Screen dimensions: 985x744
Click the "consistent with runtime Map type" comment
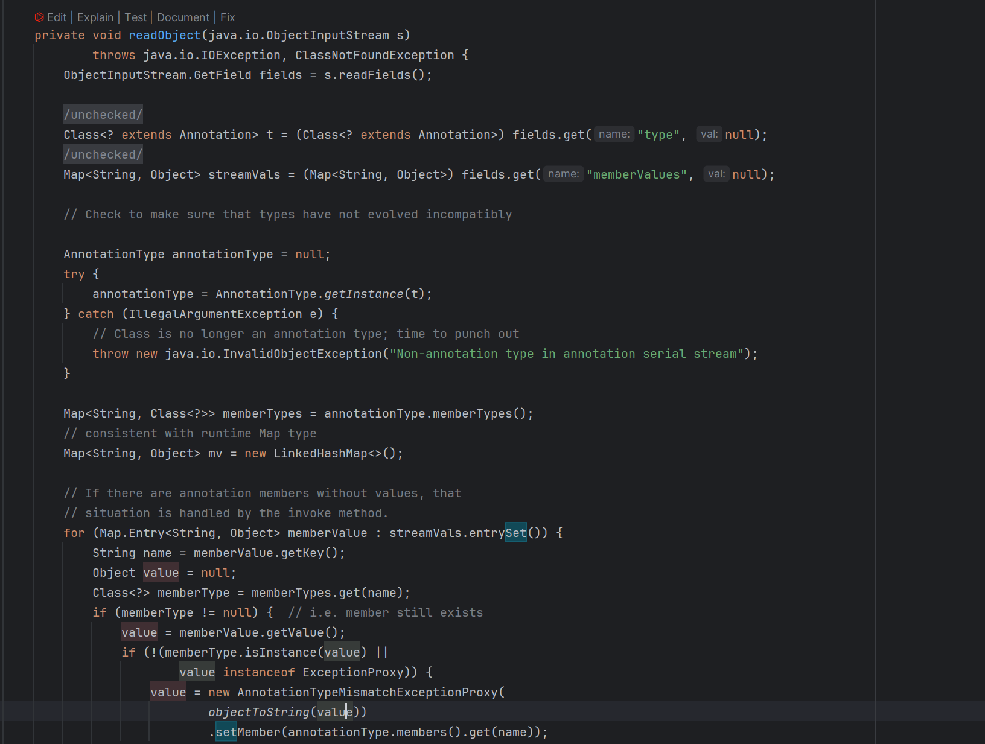(x=190, y=433)
